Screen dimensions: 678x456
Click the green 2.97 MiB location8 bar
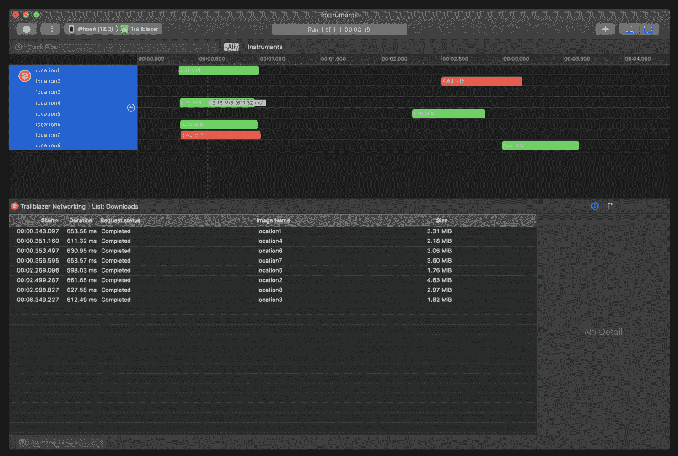540,145
